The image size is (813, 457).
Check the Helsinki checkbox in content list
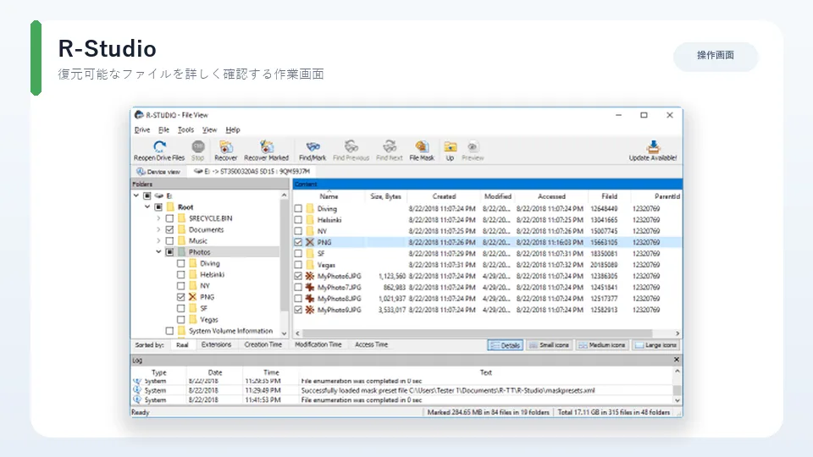pyautogui.click(x=298, y=220)
